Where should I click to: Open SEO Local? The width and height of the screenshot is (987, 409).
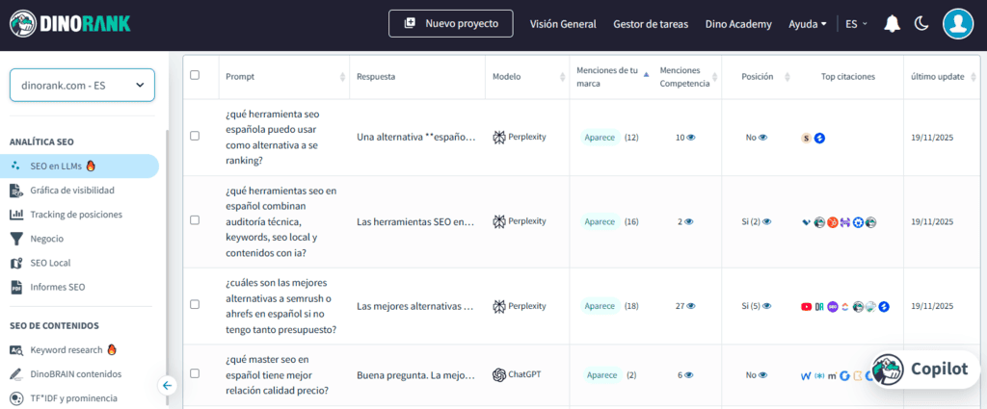50,263
